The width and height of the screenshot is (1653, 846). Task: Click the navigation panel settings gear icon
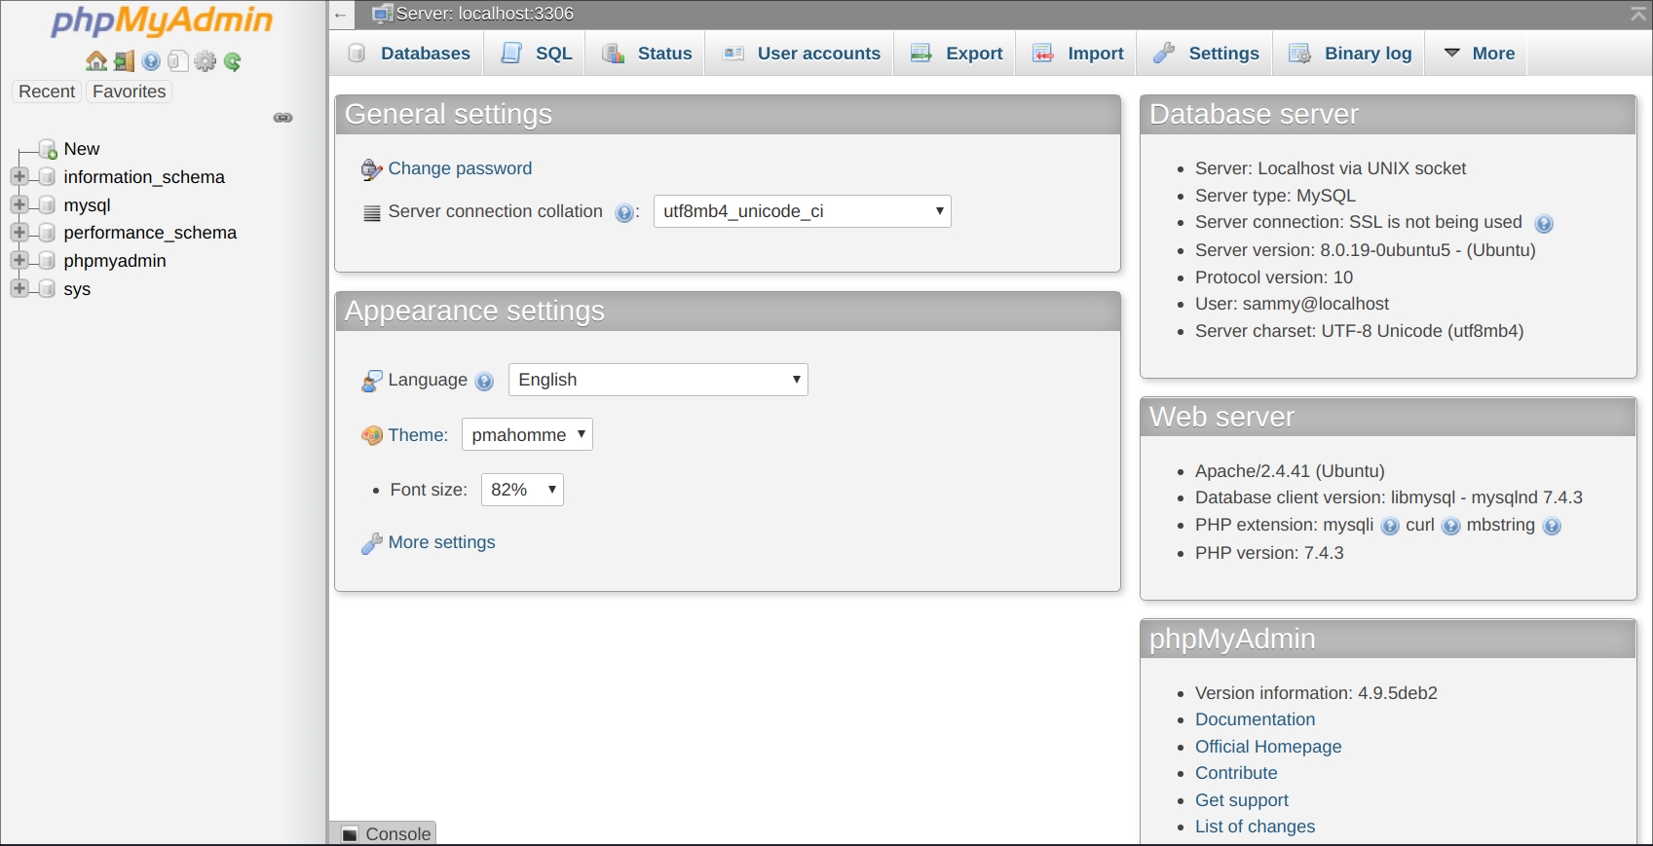205,61
